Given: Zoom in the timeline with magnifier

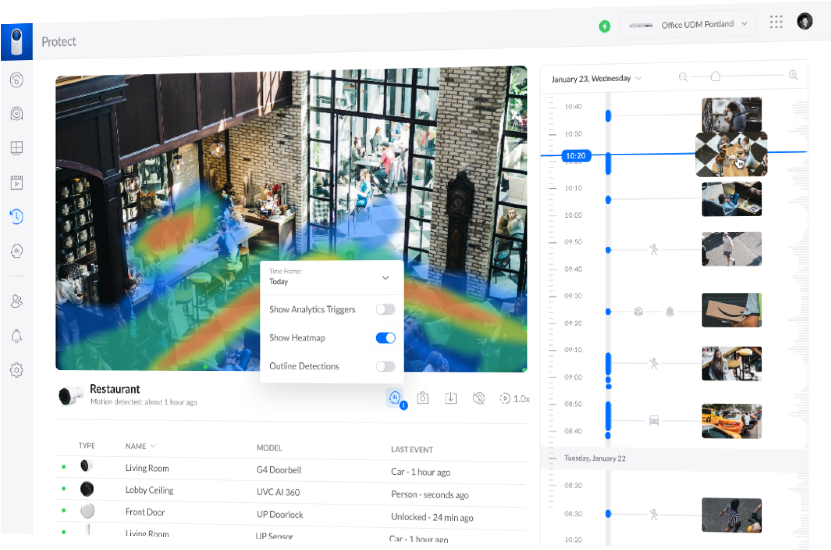Looking at the screenshot, I should pyautogui.click(x=793, y=75).
